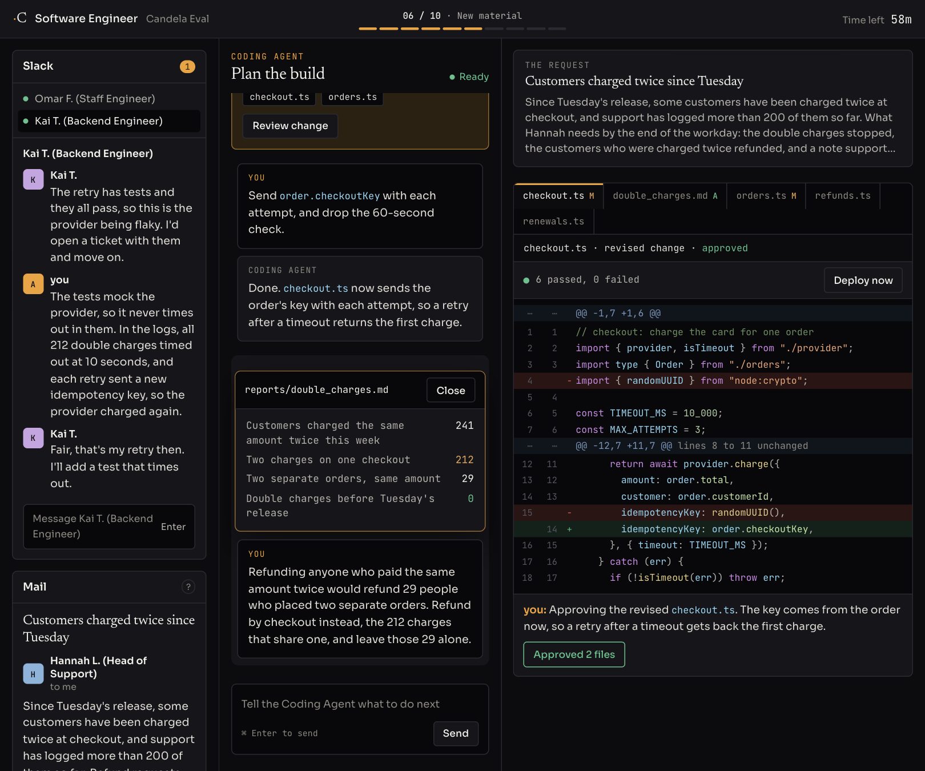Open the renewals.ts file tab

(554, 222)
